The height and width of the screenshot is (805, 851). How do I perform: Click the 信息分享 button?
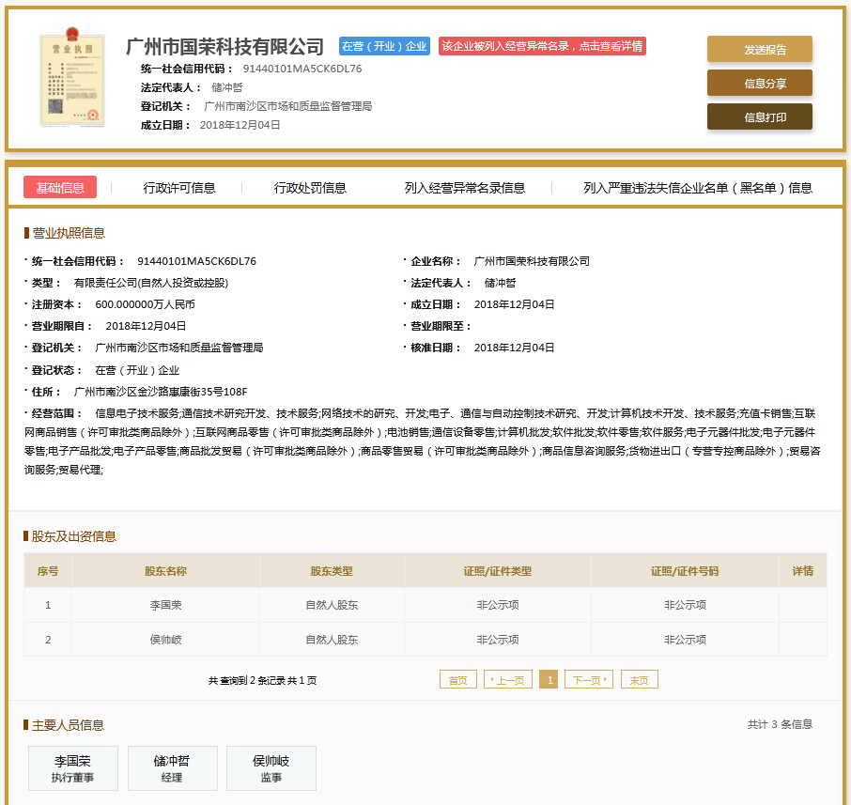[x=759, y=84]
